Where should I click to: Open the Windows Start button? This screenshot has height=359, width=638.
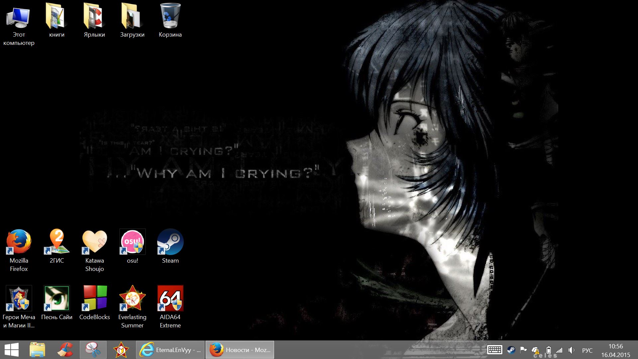coord(12,350)
